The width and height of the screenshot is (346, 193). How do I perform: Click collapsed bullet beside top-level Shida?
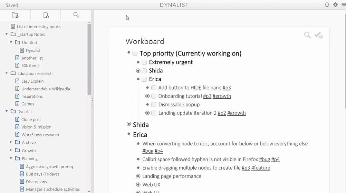coord(129,124)
